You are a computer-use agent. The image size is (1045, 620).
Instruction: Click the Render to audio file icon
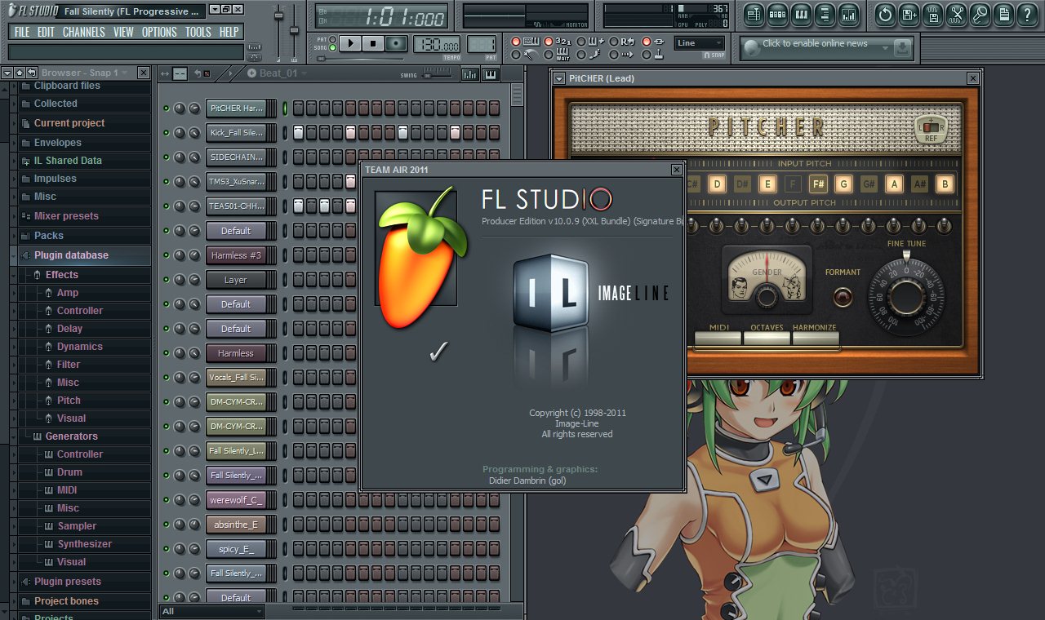pos(933,14)
